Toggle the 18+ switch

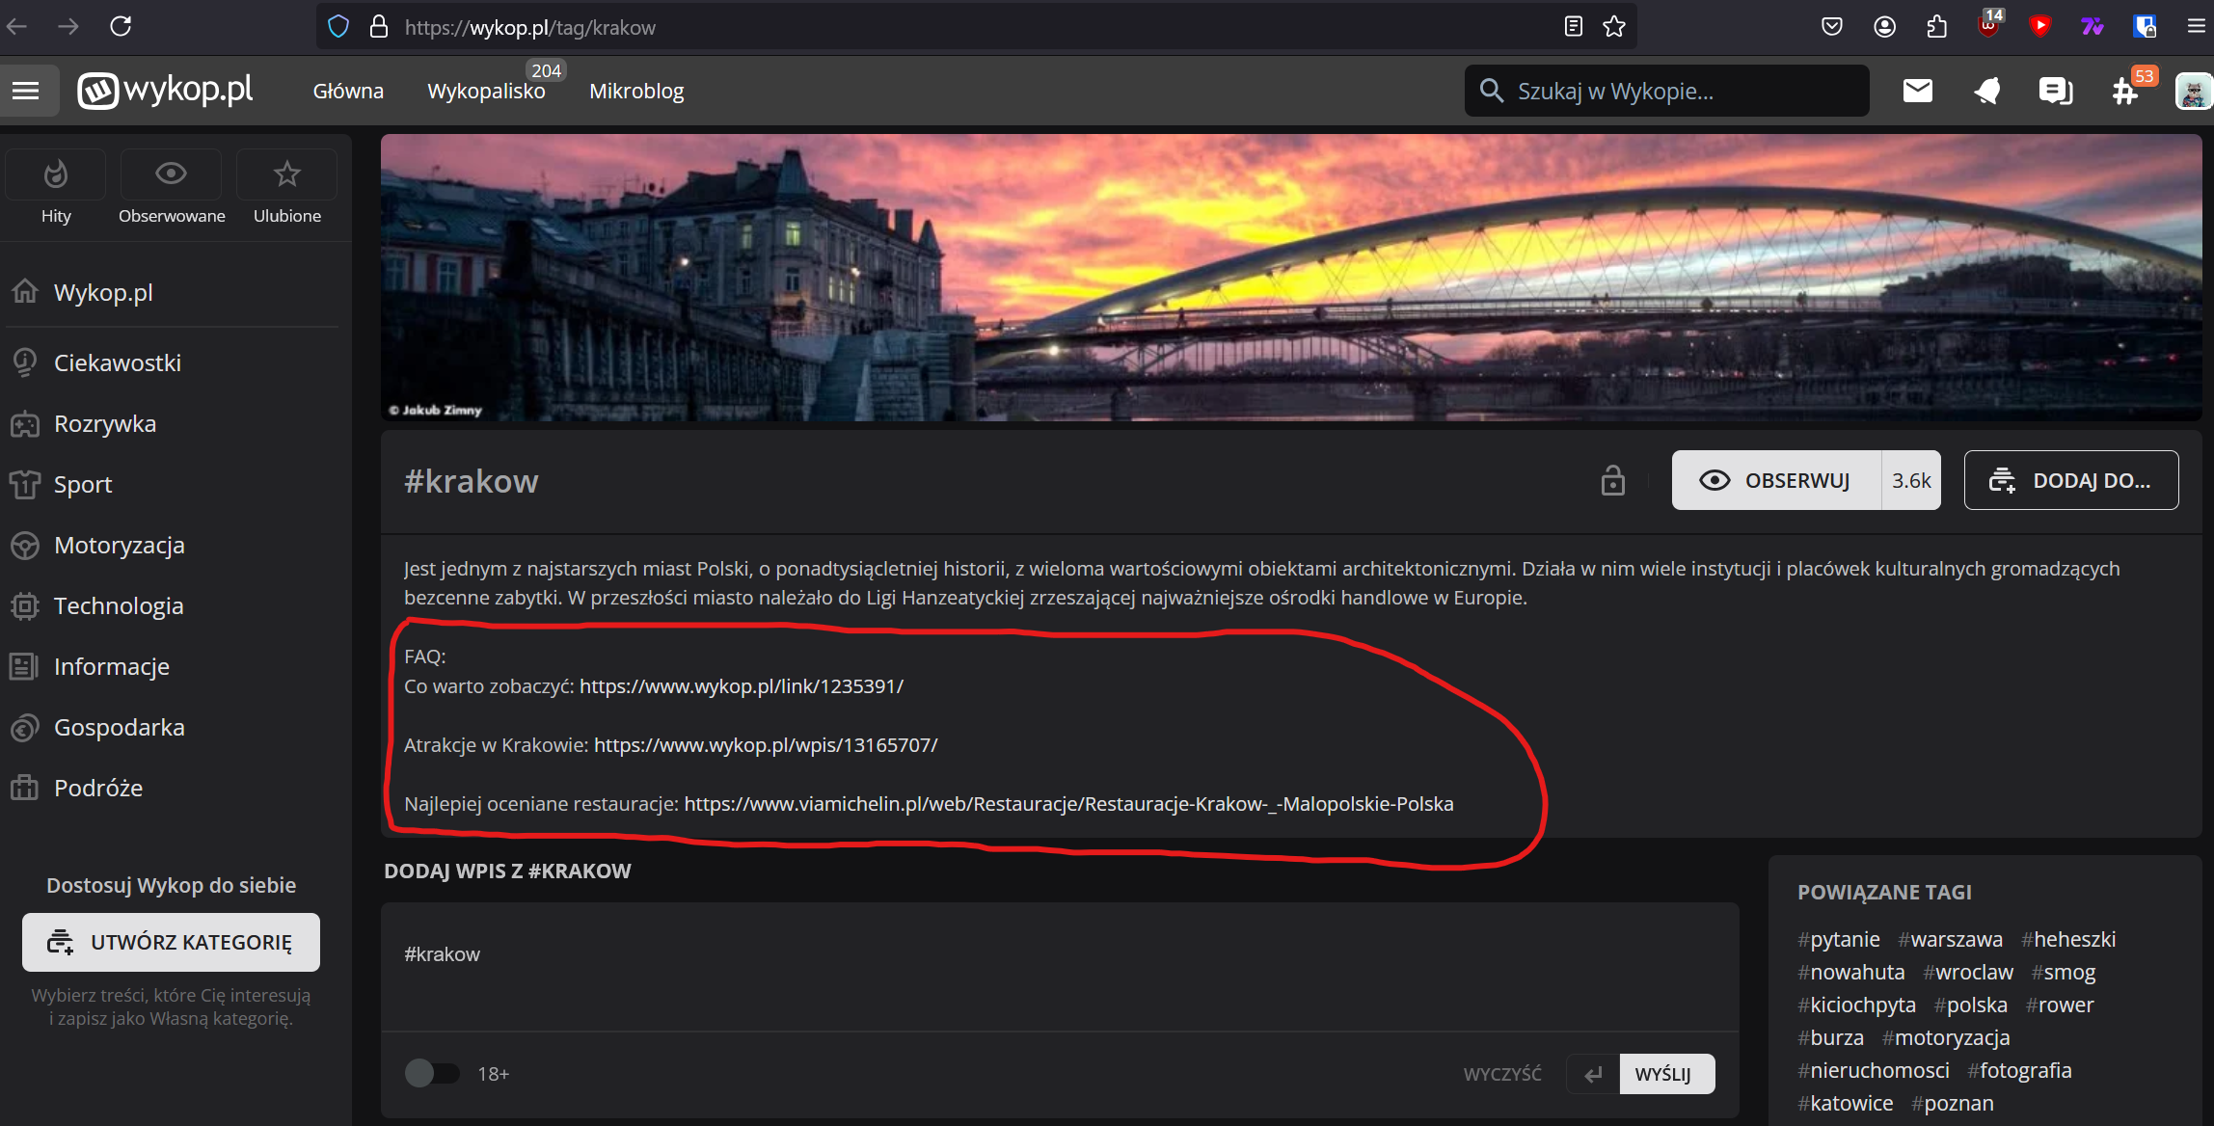coord(431,1073)
